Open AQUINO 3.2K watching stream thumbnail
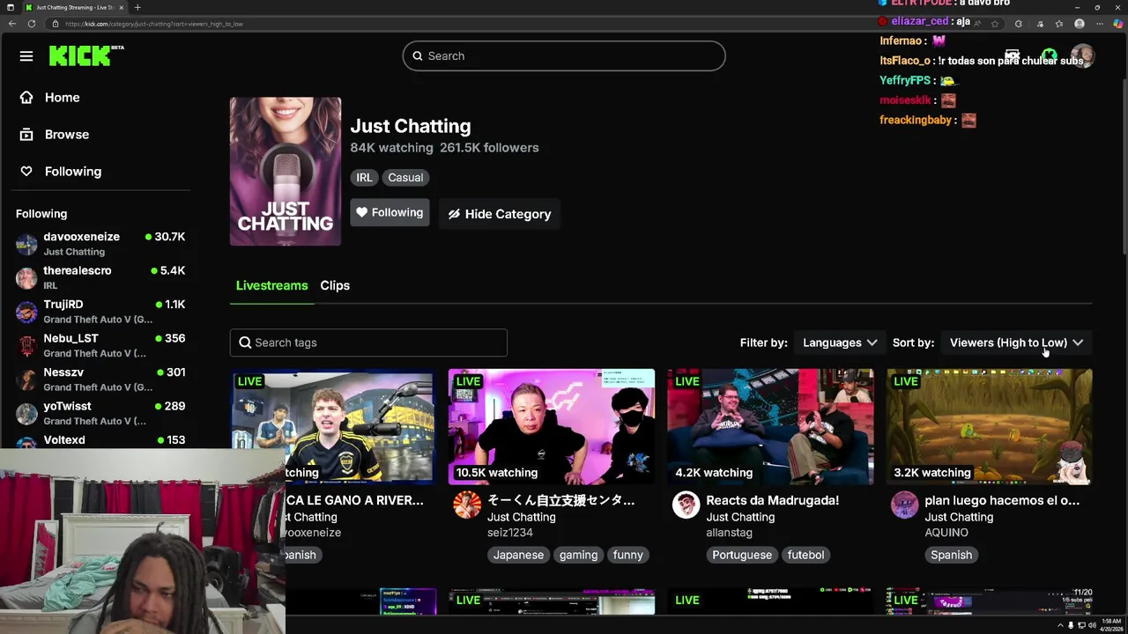The image size is (1128, 634). tap(989, 427)
